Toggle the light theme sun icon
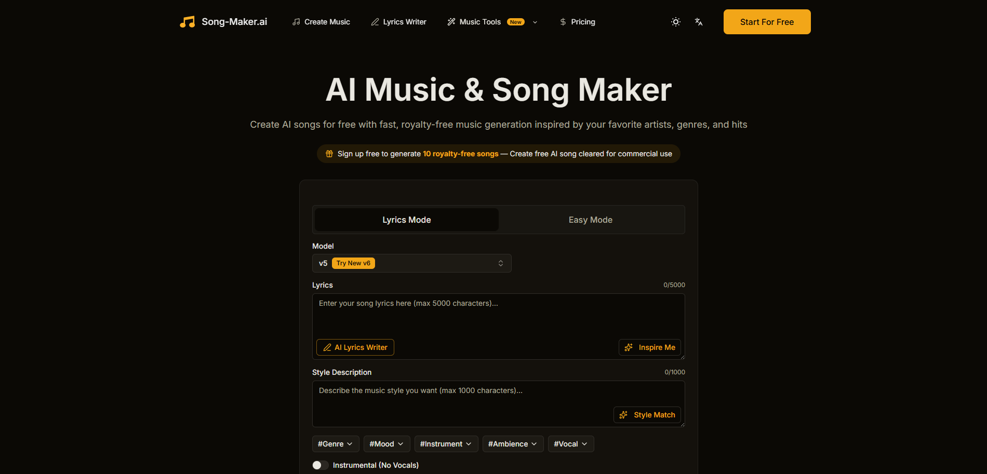The height and width of the screenshot is (474, 987). pos(675,22)
